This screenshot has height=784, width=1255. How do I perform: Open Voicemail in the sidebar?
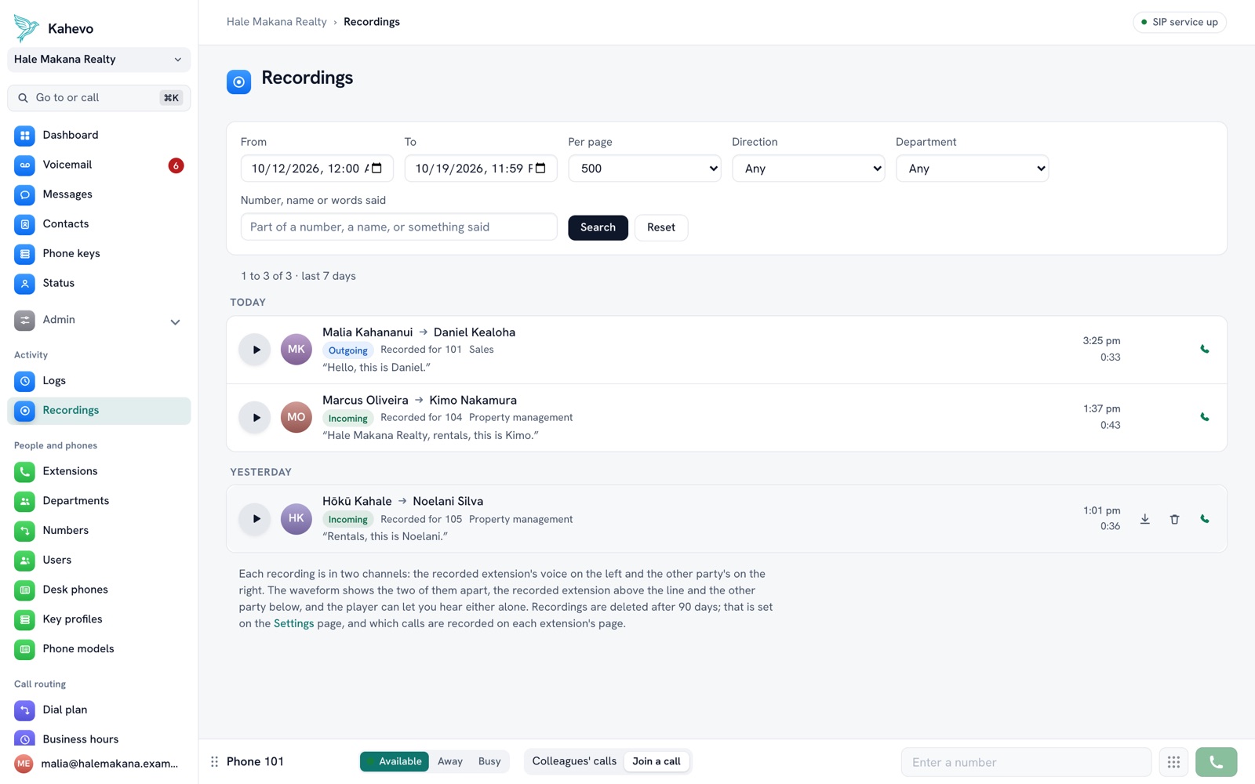[x=99, y=165]
